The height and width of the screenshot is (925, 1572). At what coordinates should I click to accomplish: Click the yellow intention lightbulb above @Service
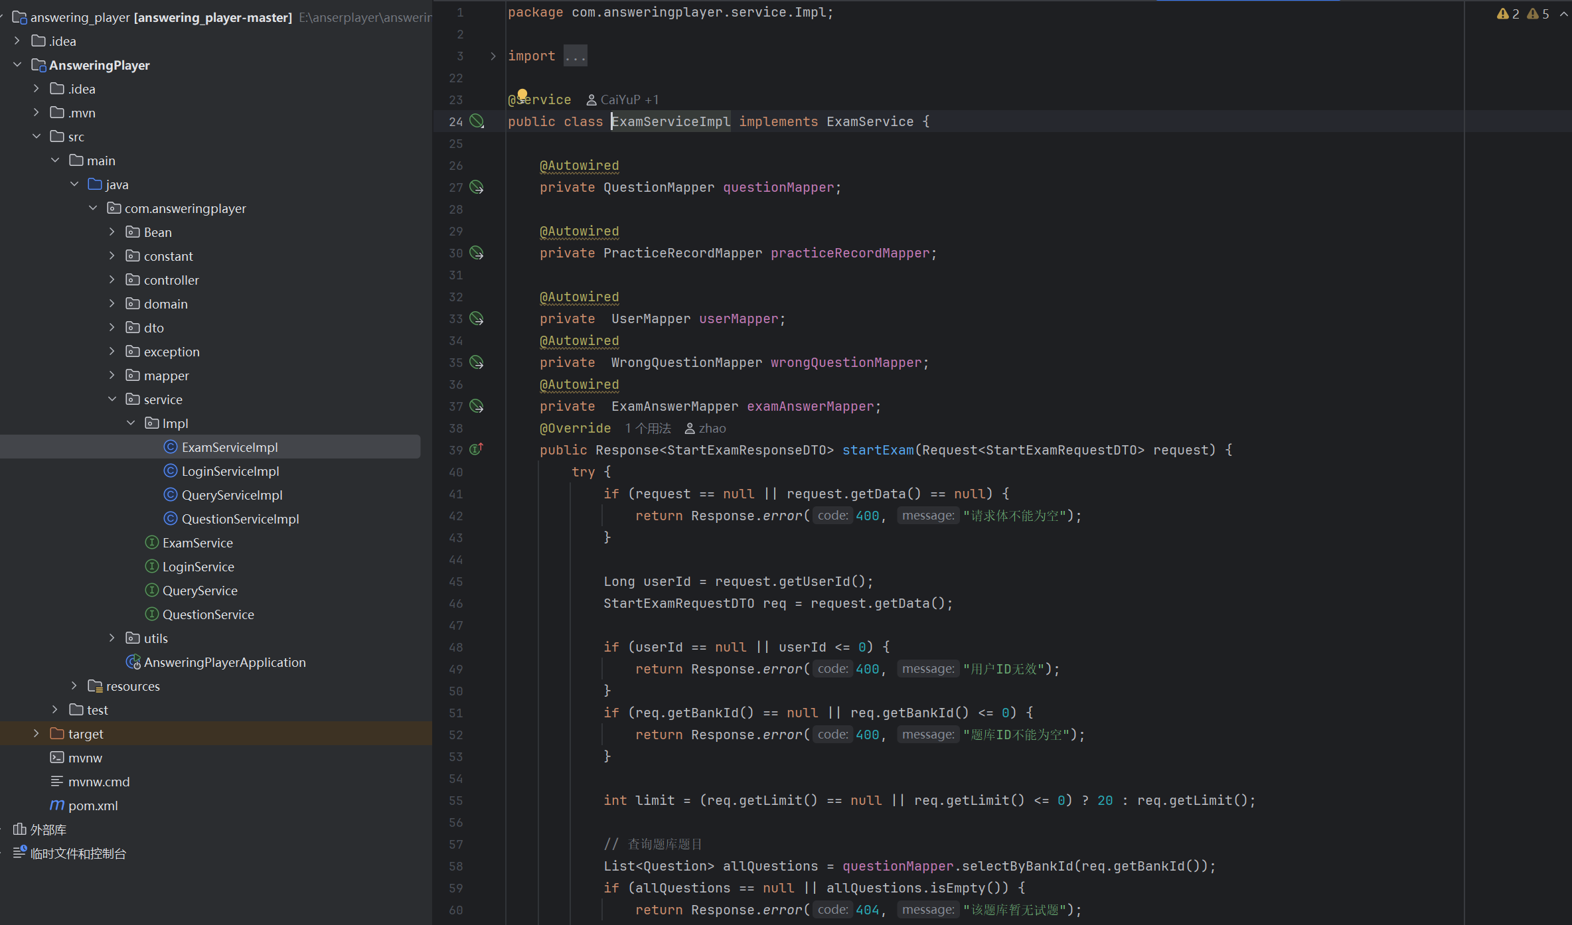pyautogui.click(x=522, y=94)
